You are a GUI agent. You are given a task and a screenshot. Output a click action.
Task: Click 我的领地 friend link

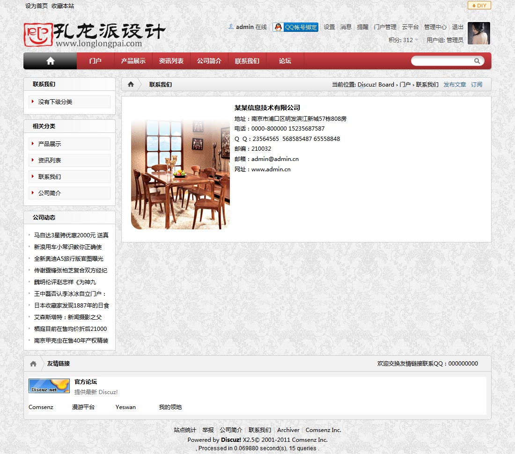tap(170, 407)
